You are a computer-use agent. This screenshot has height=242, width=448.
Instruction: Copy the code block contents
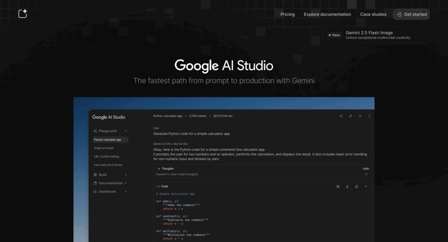point(357,186)
